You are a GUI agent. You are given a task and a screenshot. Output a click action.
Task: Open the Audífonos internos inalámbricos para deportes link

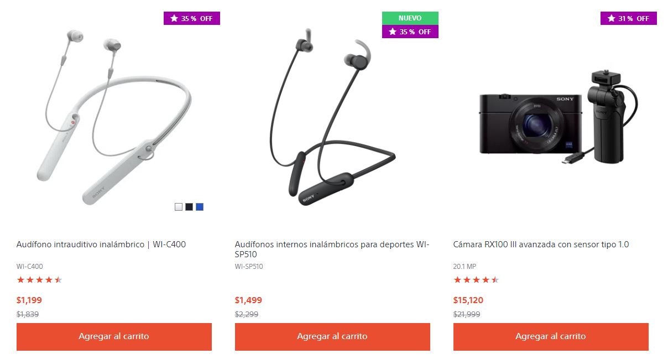coord(332,249)
